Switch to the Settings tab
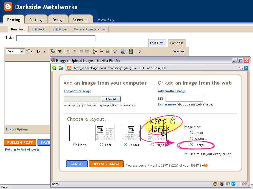The image size is (253, 189). click(36, 20)
